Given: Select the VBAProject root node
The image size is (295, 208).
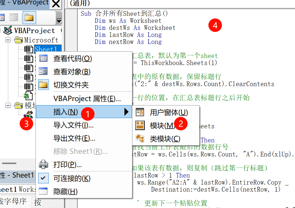Looking at the screenshot, I should pyautogui.click(x=35, y=30).
